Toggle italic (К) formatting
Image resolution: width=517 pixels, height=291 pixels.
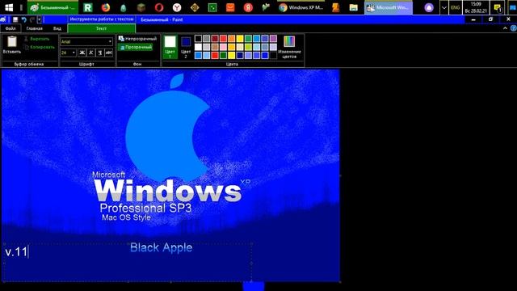click(91, 53)
